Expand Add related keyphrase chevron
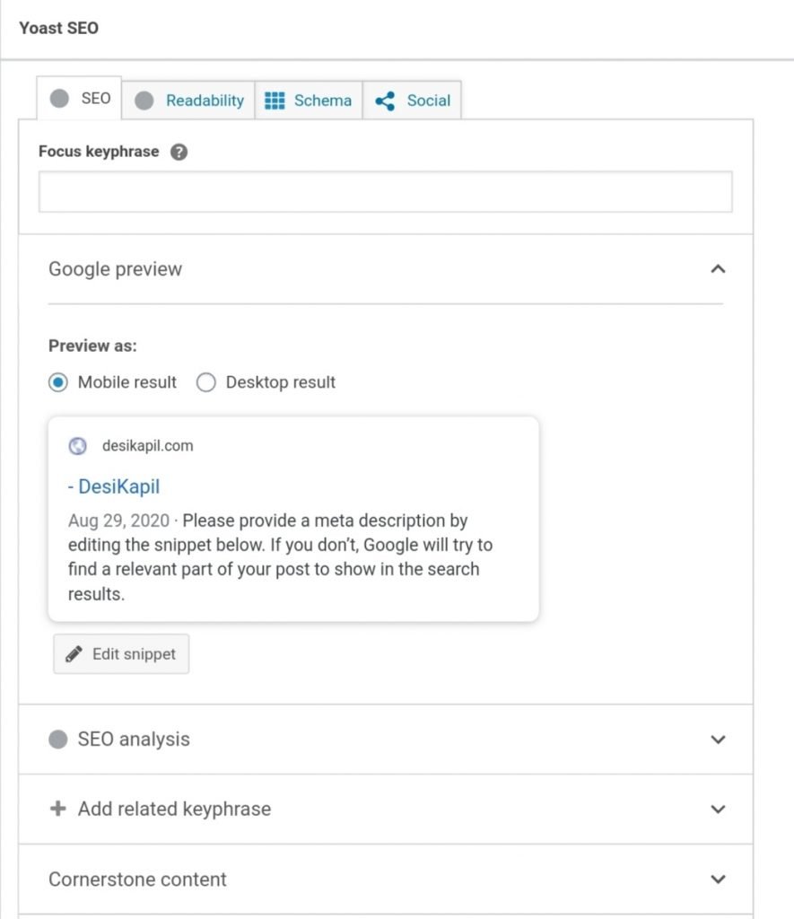The height and width of the screenshot is (919, 794). tap(717, 809)
